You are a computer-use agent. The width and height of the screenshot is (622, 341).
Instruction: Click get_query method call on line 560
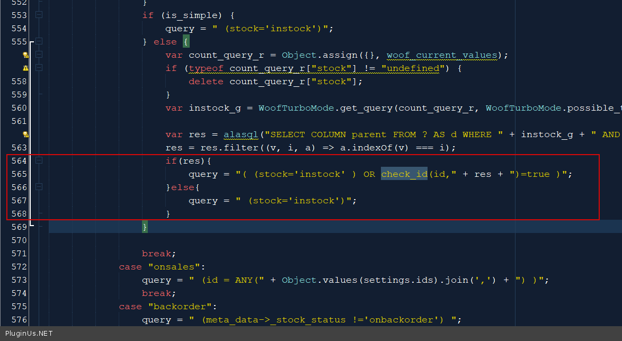[366, 108]
